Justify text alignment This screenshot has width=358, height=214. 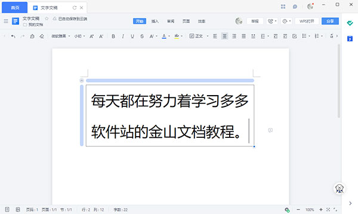pos(244,36)
